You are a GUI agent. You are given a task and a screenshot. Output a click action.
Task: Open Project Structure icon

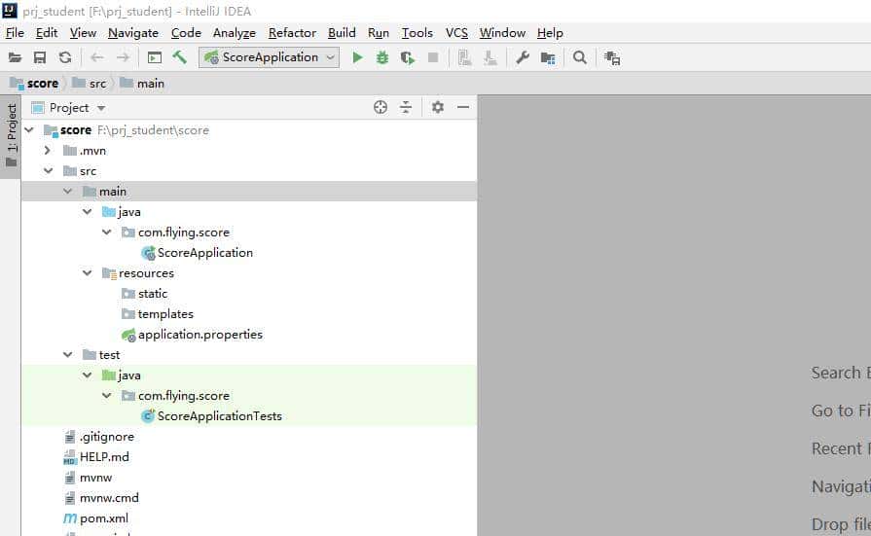coord(548,57)
